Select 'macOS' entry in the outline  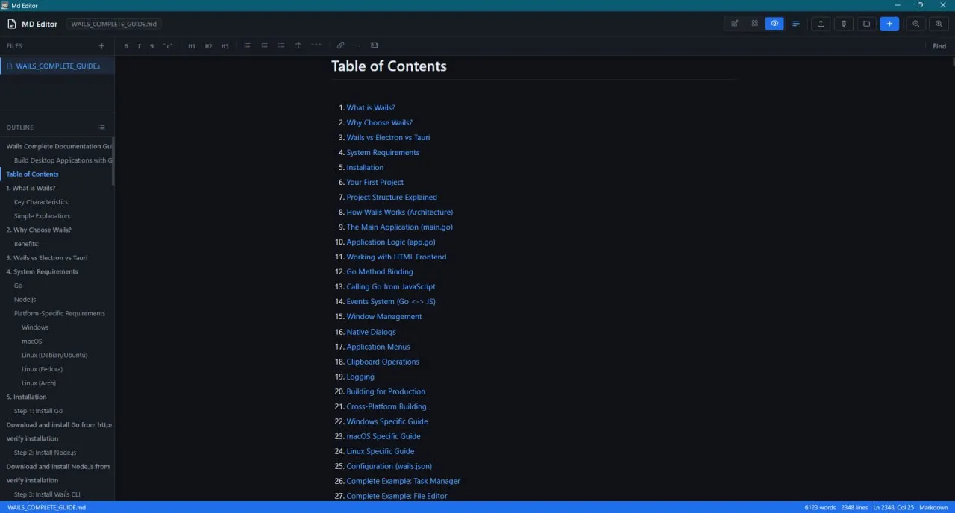pyautogui.click(x=32, y=342)
